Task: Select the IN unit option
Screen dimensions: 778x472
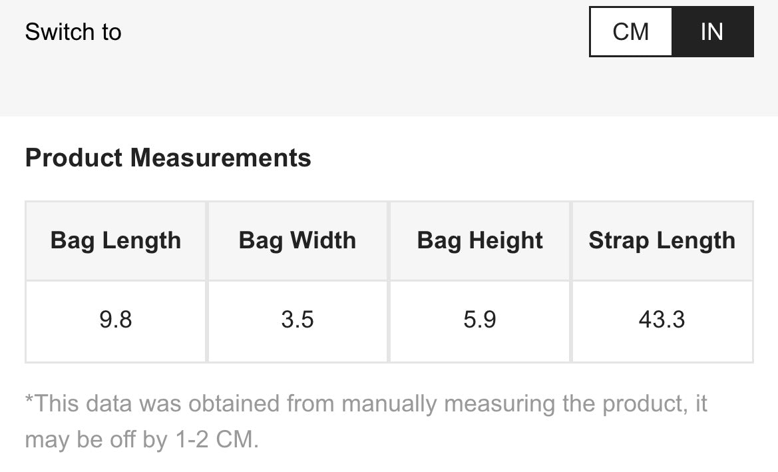Action: pyautogui.click(x=711, y=32)
